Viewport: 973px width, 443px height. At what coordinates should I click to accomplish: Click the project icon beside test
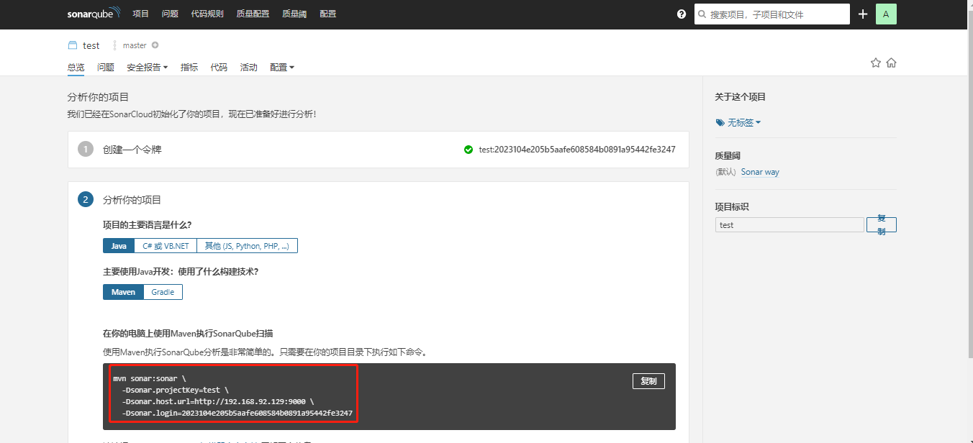click(72, 45)
